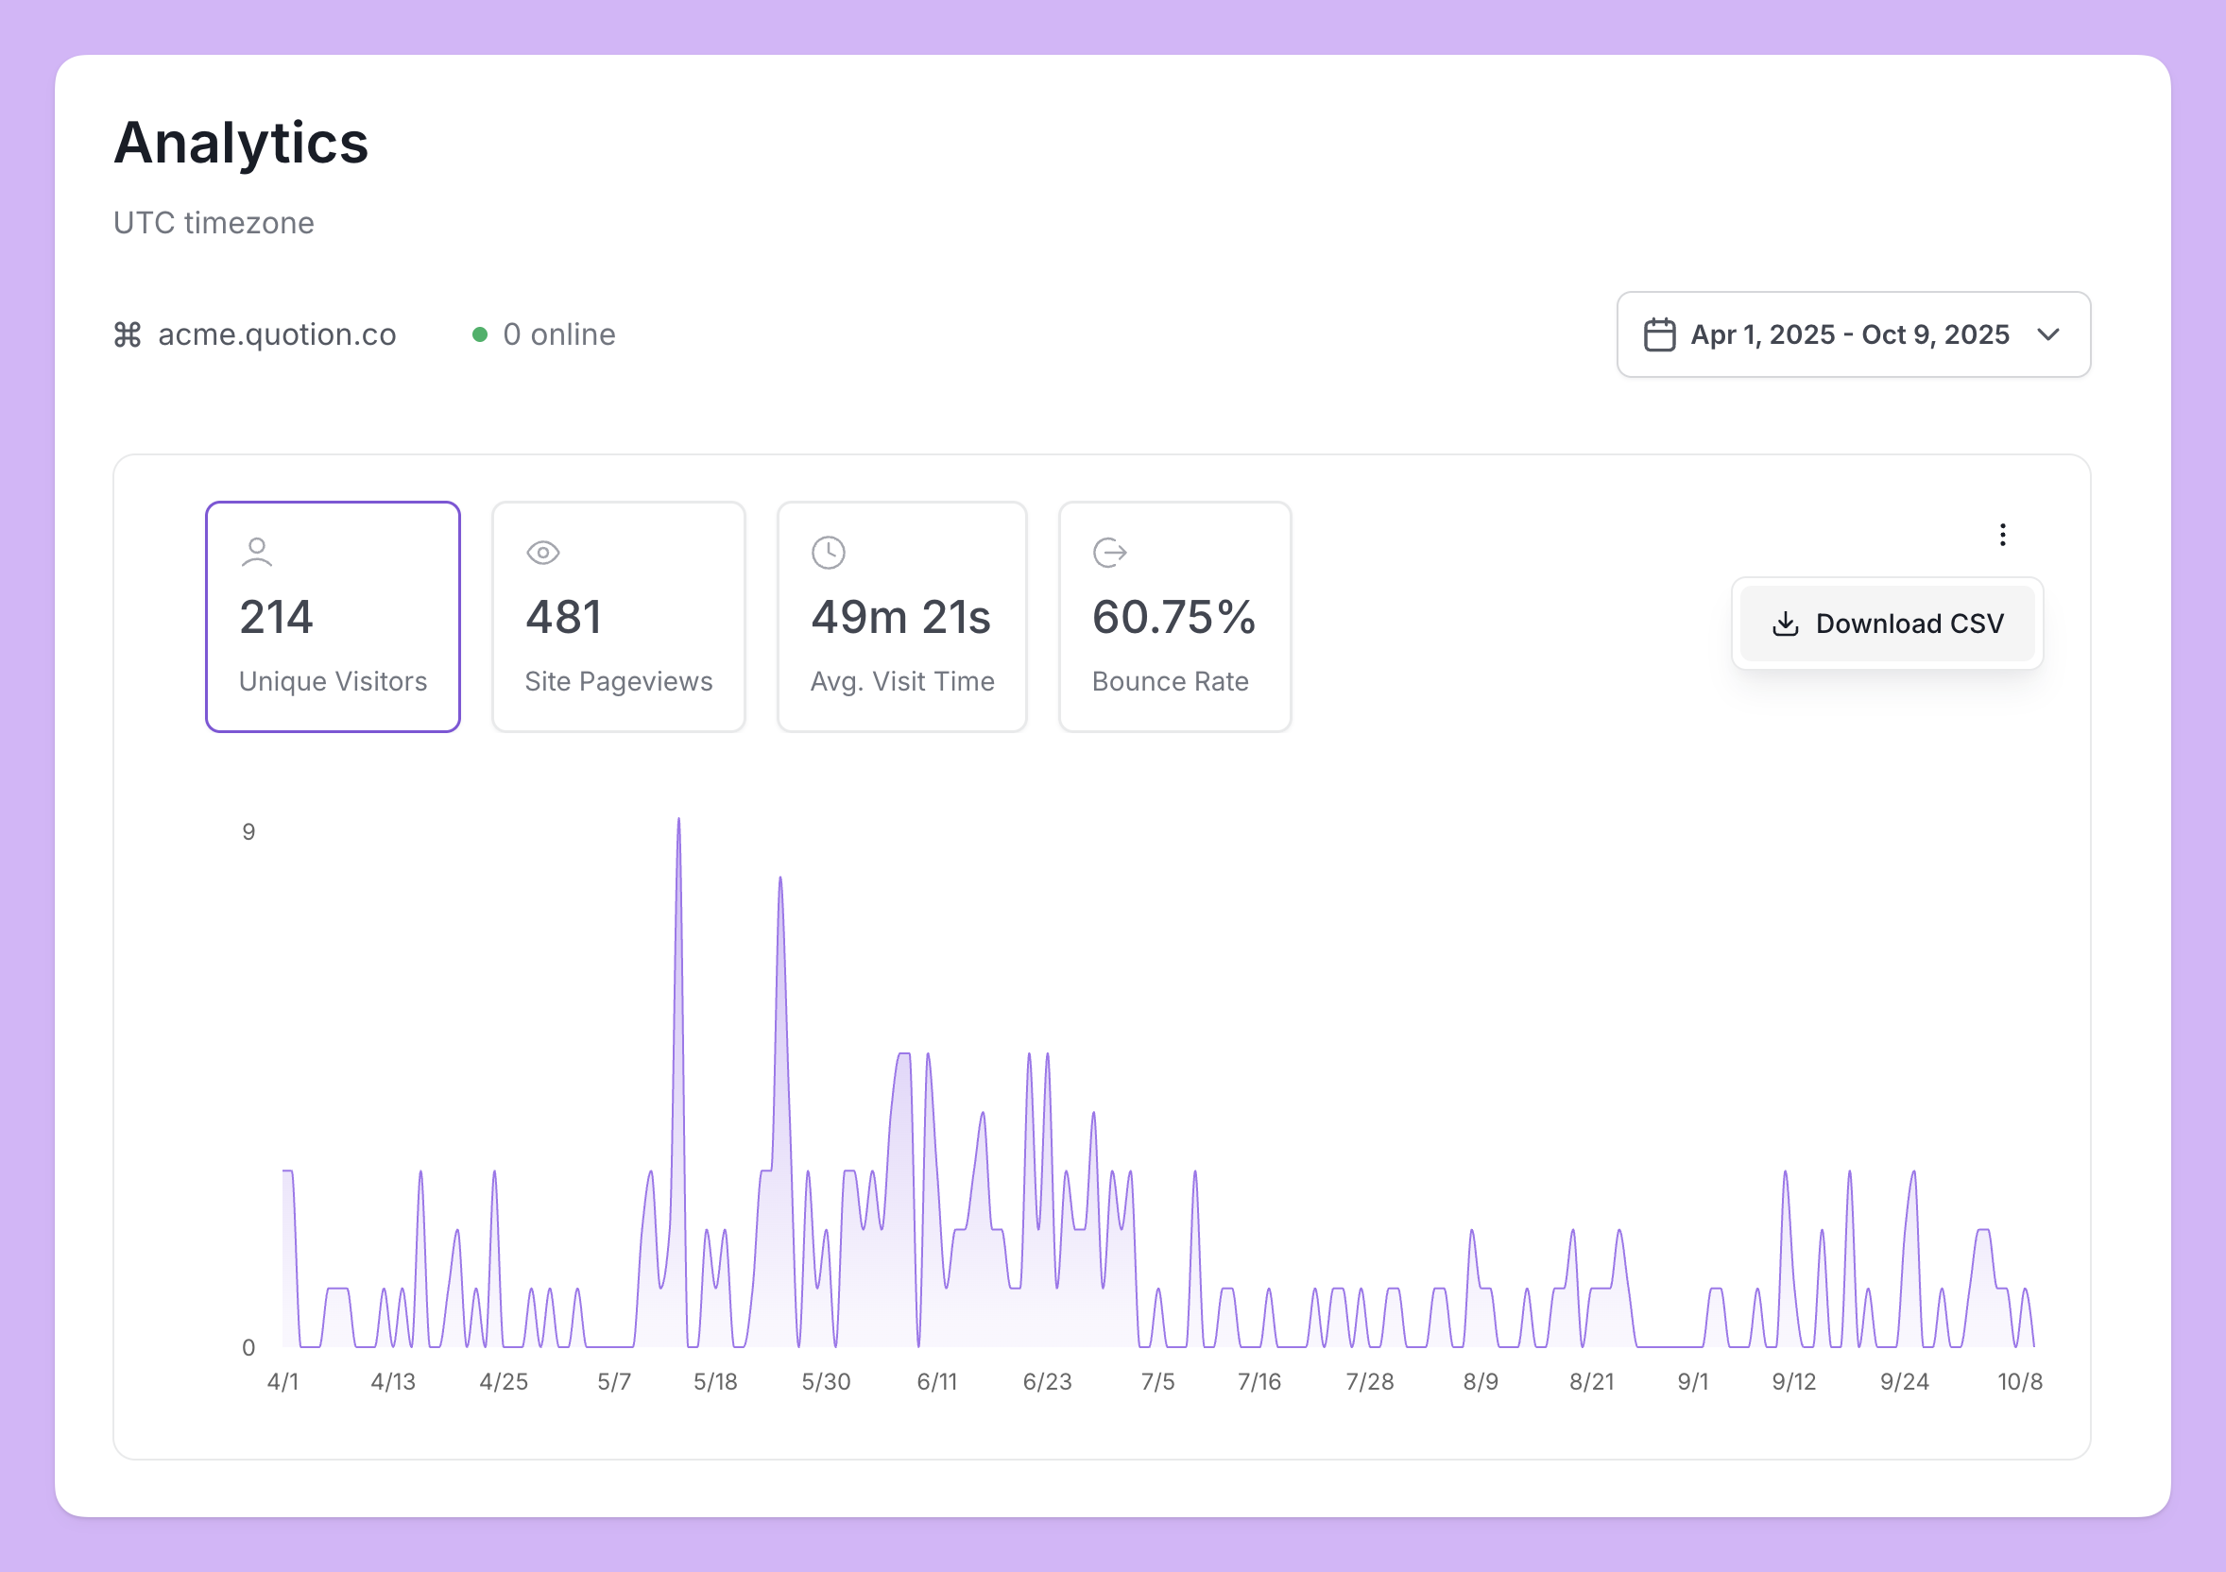Click the 6/23 date label on axis
Screen dimensions: 2226x1572
pyautogui.click(x=1046, y=1381)
